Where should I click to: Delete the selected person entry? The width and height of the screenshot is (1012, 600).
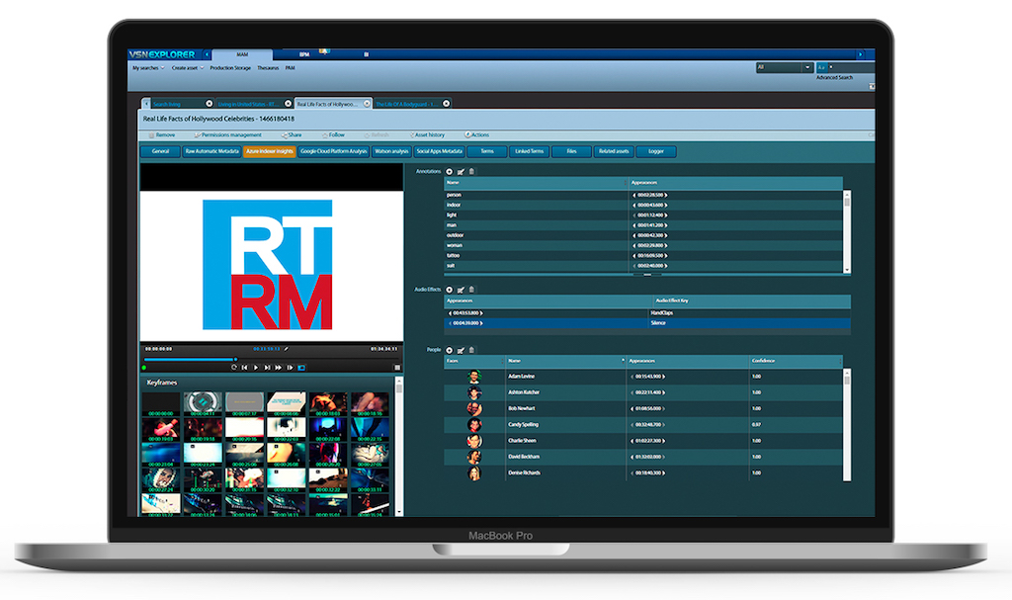(x=471, y=350)
